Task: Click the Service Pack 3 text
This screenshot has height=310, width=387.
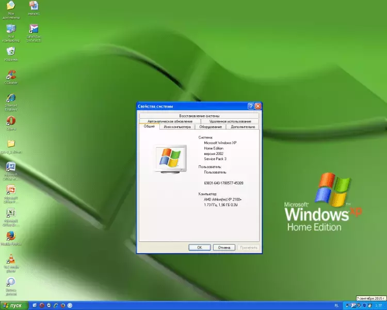Action: [215, 159]
